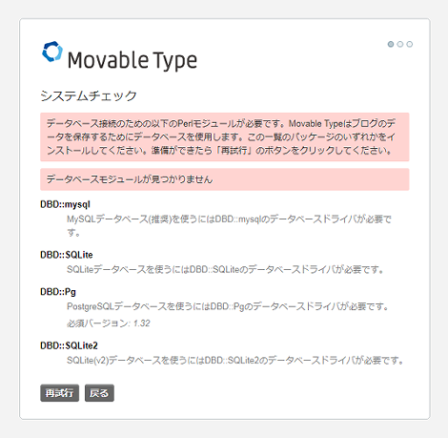
Task: Click the Movable Type logo icon
Action: click(52, 52)
